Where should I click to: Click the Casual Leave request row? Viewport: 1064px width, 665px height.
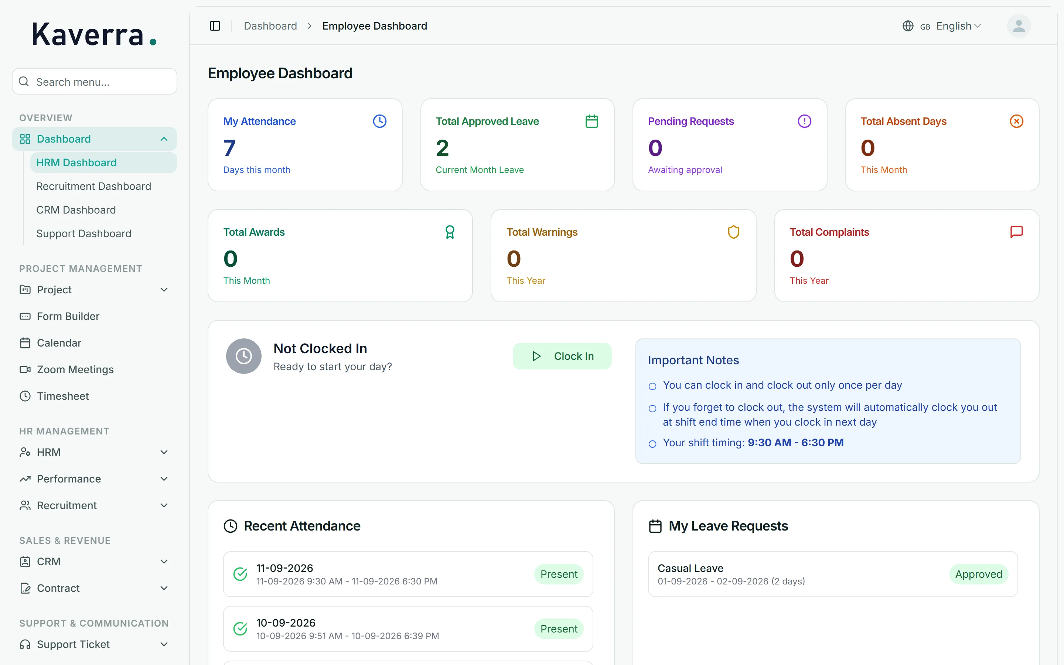coord(833,574)
